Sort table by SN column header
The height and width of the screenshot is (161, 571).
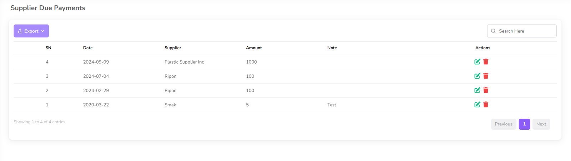(48, 48)
